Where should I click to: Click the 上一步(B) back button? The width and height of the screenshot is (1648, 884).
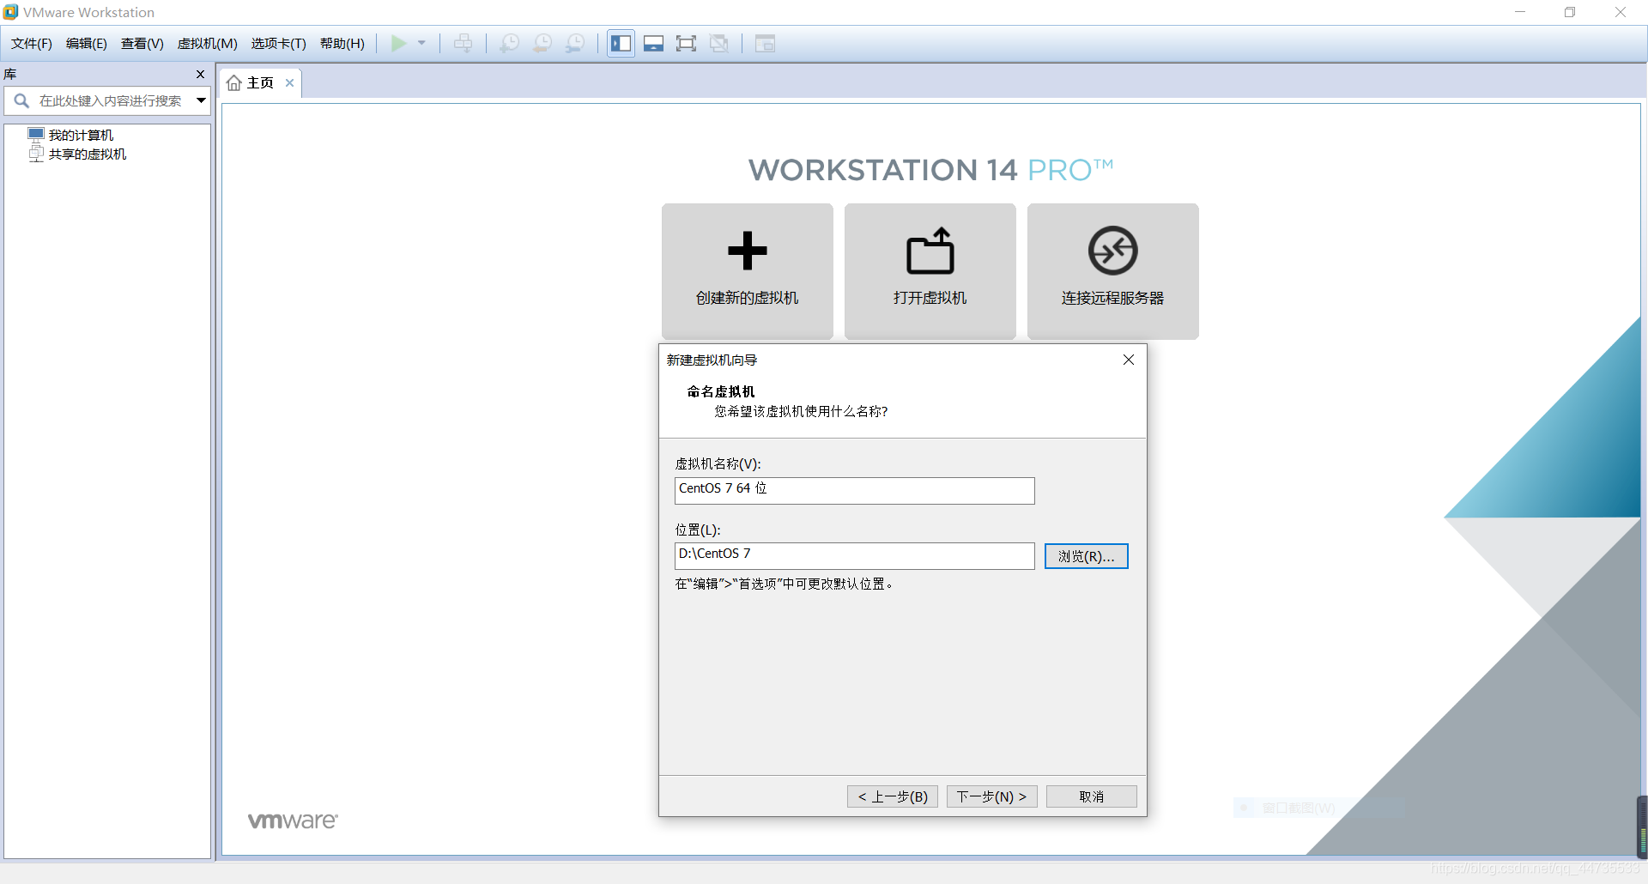tap(893, 796)
